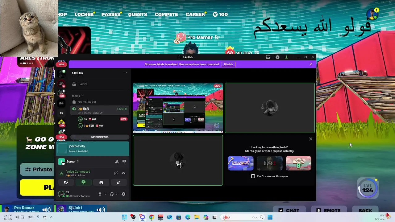Screen dimensions: 395x222
Task: Open Google Chrome from the taskbar
Action: [151, 217]
